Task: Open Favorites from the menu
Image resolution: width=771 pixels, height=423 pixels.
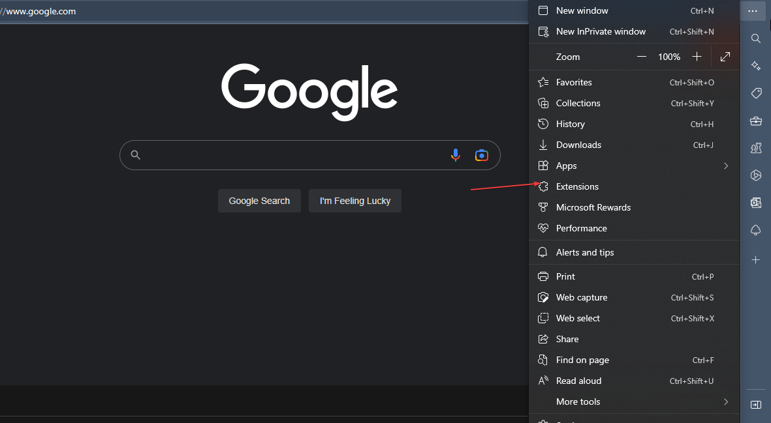Action: point(635,82)
